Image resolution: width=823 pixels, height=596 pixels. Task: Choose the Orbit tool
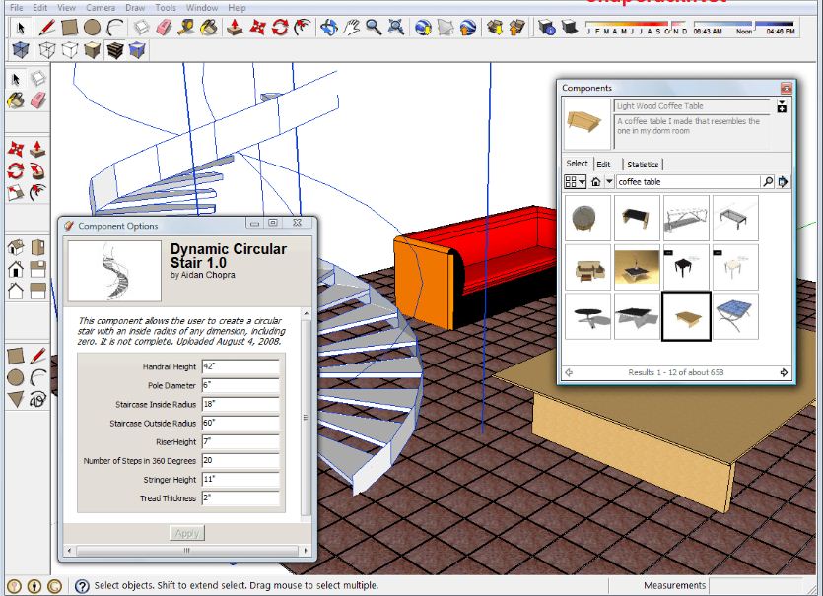click(329, 29)
